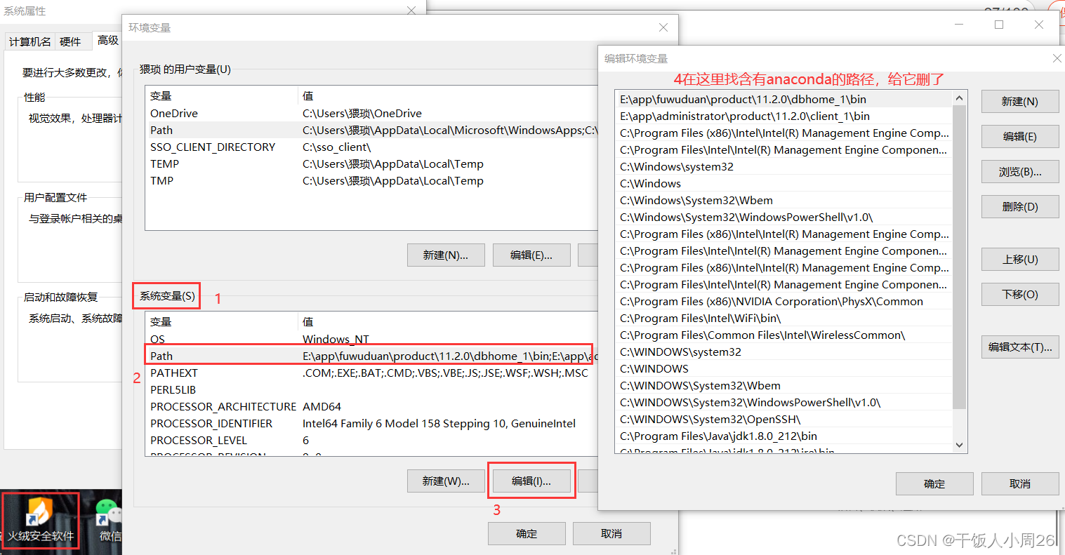Click the path list scrollbar down arrow
Image resolution: width=1065 pixels, height=555 pixels.
tap(960, 446)
